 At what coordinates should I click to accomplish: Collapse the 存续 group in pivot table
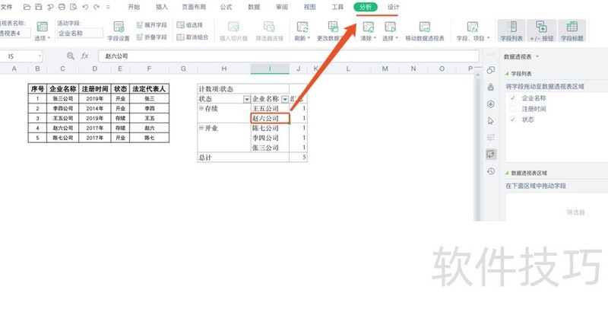201,108
